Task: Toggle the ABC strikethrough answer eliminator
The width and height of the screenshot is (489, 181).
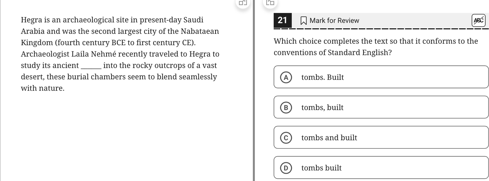Action: click(x=478, y=20)
